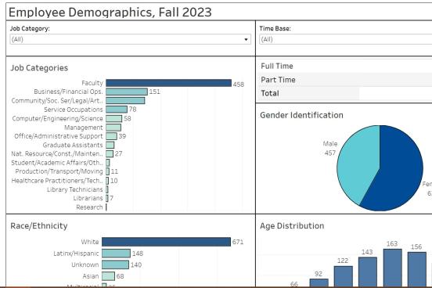
Task: Click the Production/Transport/Moving label
Action: 59,171
